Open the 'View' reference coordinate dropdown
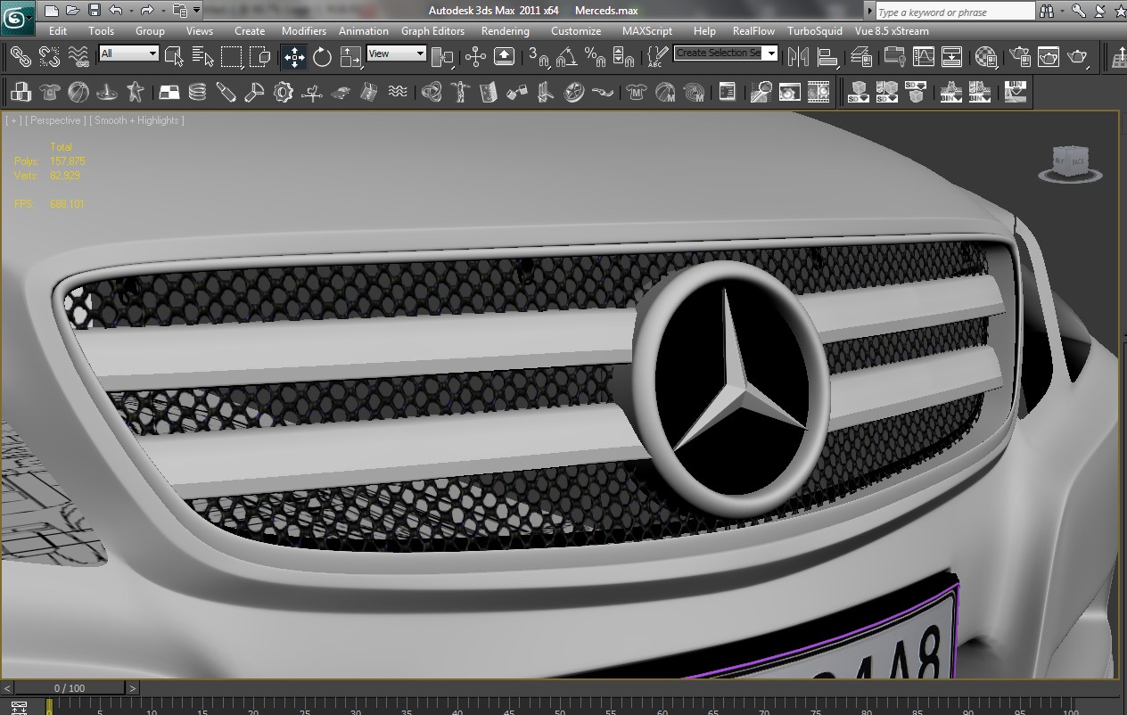This screenshot has width=1127, height=715. (397, 53)
